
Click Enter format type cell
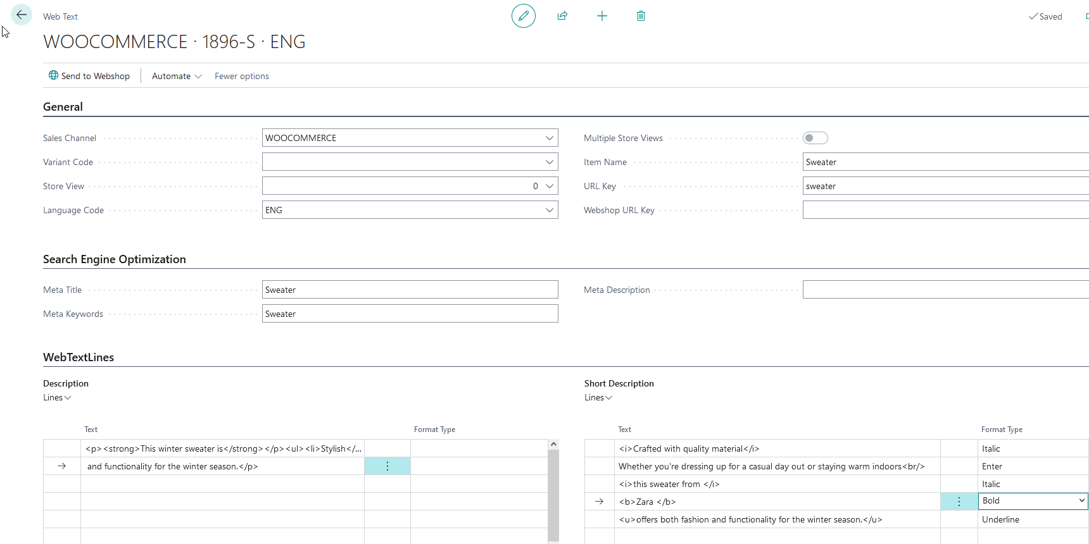tap(1033, 466)
